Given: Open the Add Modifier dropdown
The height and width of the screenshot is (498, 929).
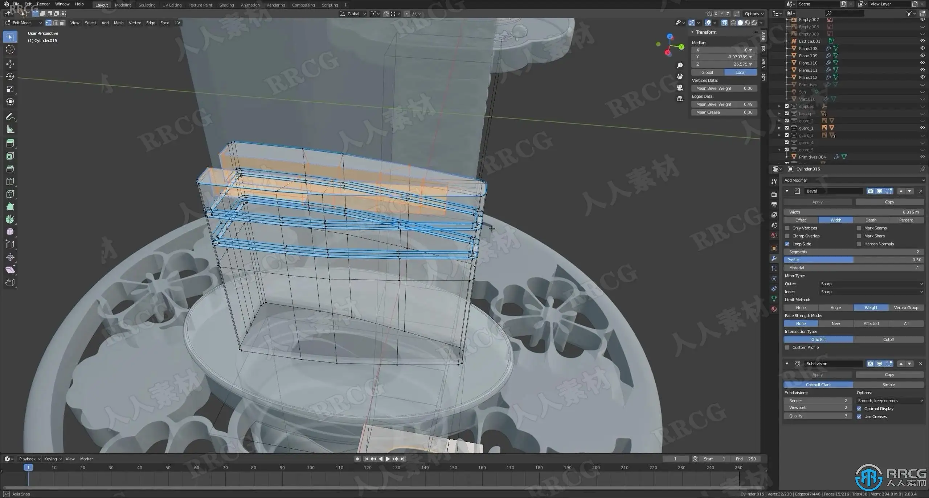Looking at the screenshot, I should [854, 180].
